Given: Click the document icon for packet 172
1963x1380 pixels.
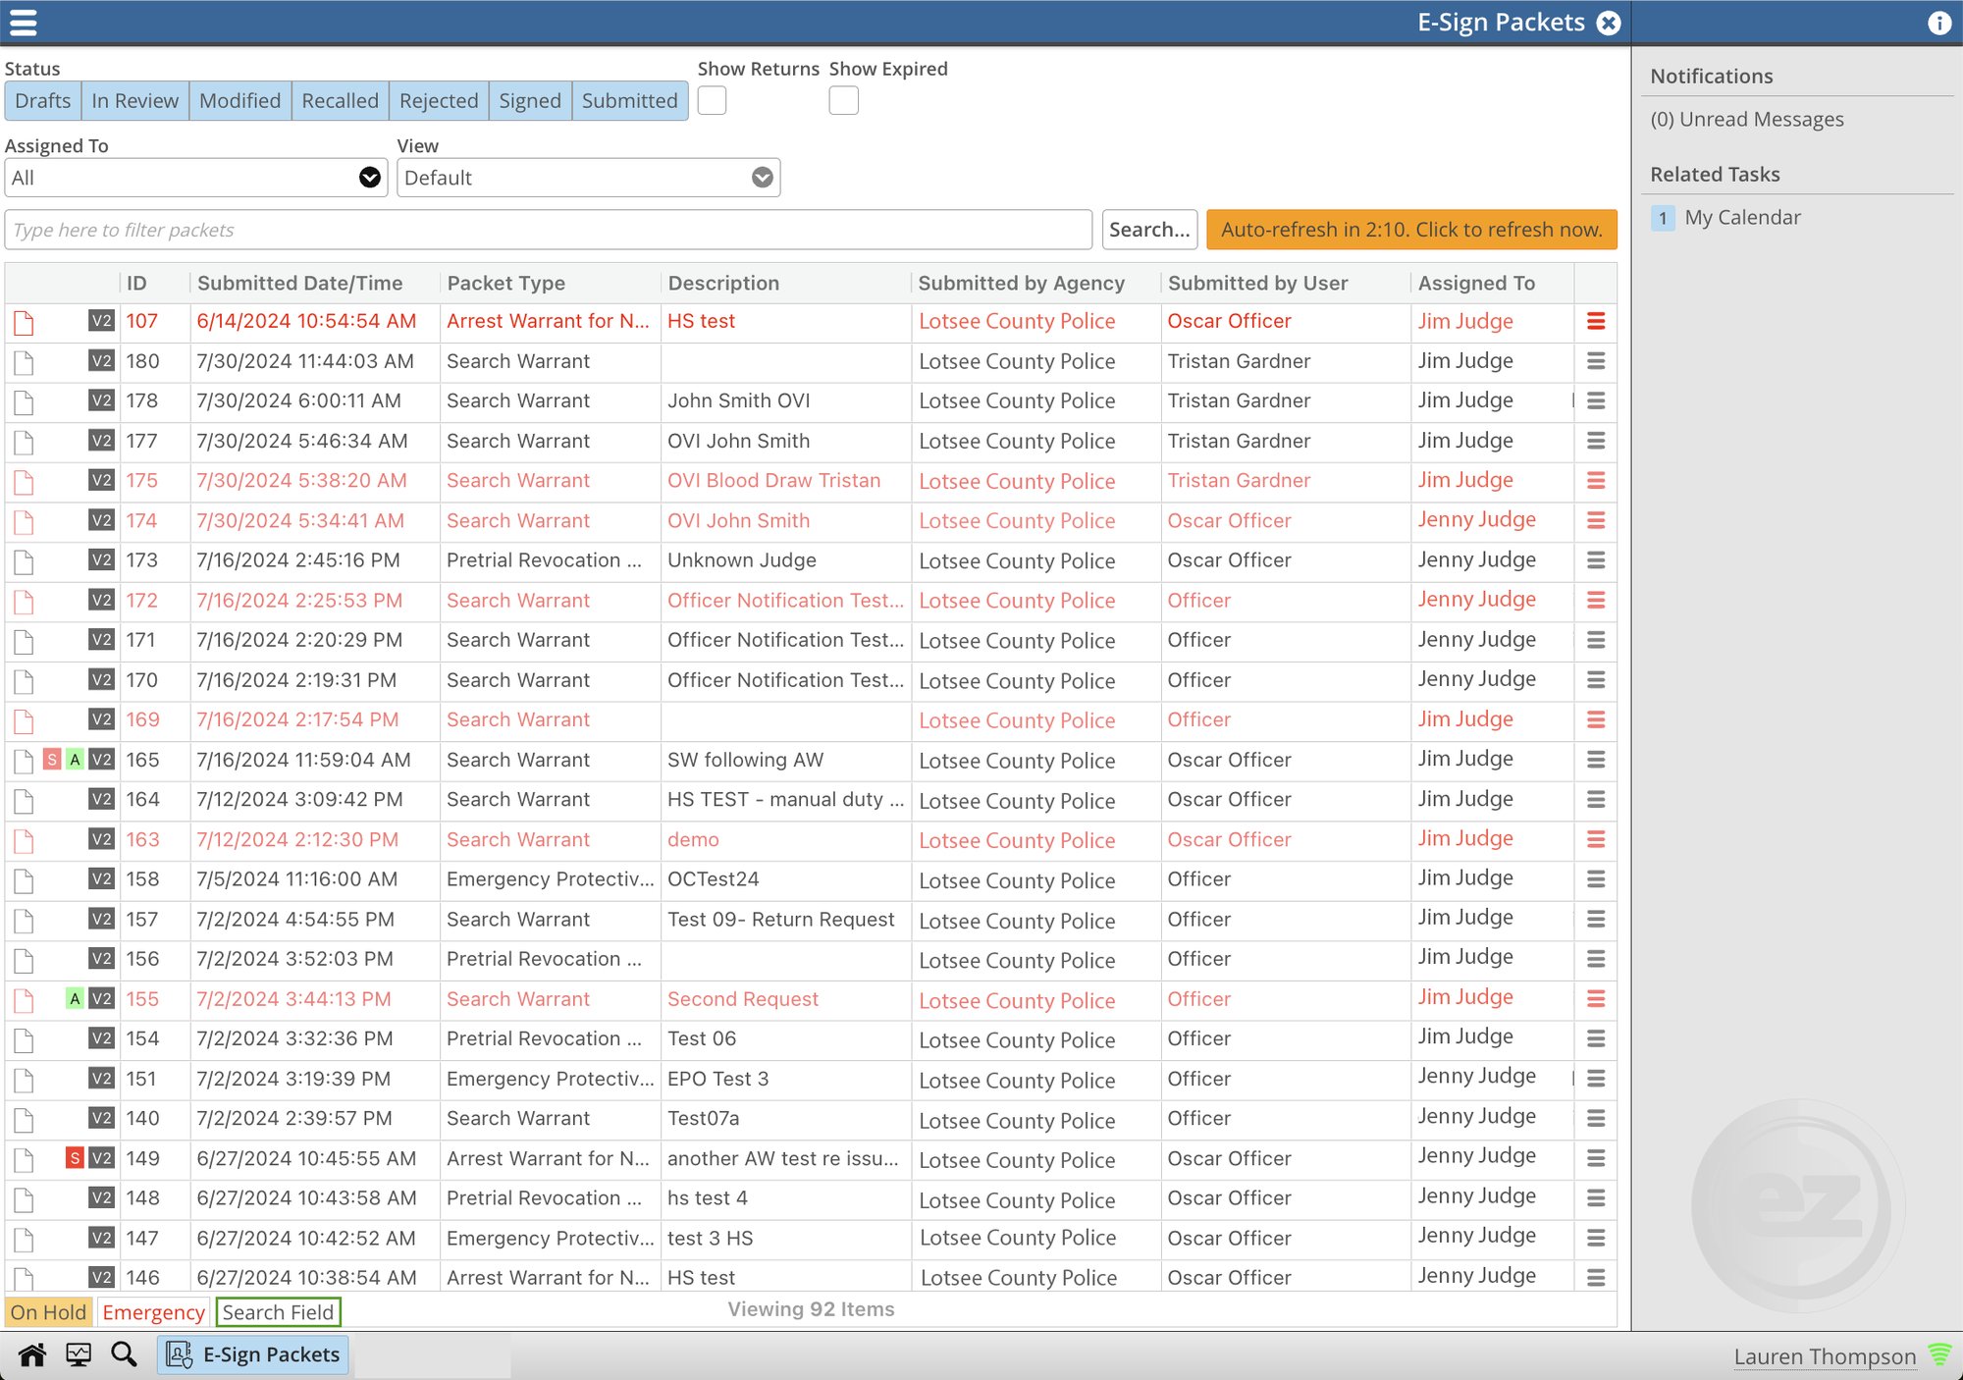Looking at the screenshot, I should (25, 601).
